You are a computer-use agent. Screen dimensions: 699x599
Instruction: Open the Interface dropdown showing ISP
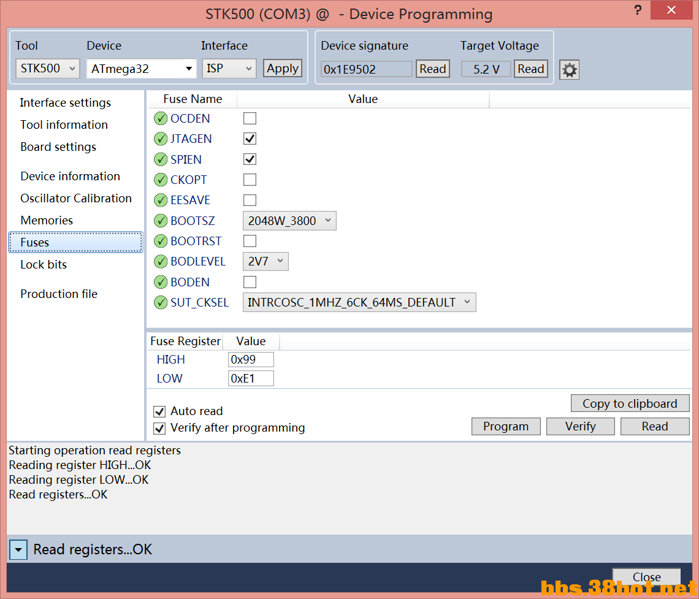229,69
